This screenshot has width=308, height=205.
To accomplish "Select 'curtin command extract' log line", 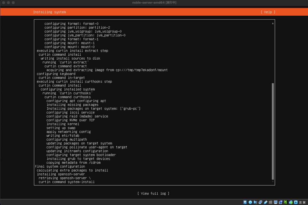I will [x=66, y=66].
